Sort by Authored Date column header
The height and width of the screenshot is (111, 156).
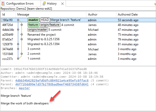tap(127, 15)
